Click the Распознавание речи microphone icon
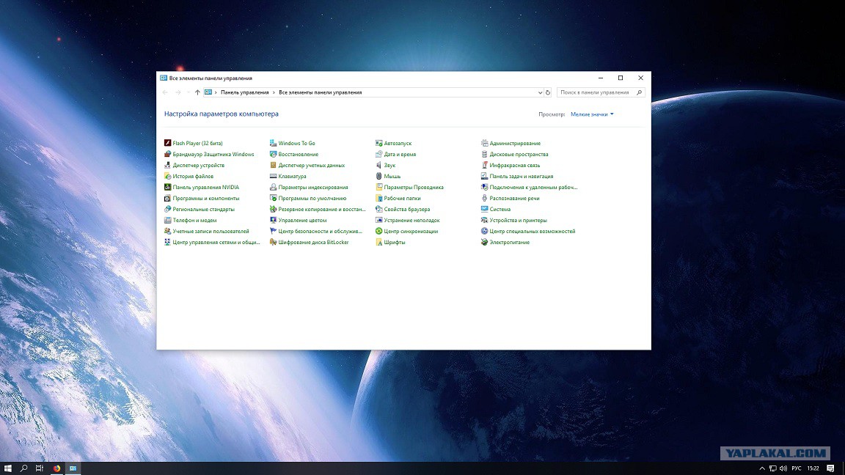The height and width of the screenshot is (475, 845). pyautogui.click(x=484, y=198)
